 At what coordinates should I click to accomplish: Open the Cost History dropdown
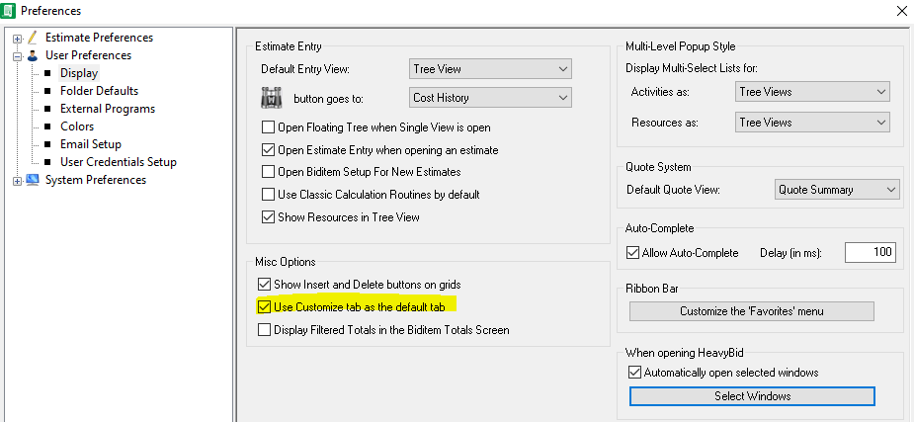coord(490,98)
